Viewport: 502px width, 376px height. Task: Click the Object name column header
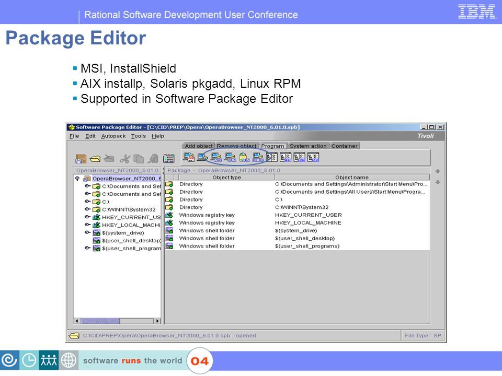(x=352, y=177)
